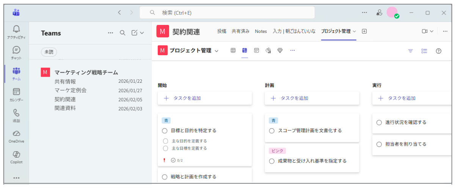Show more apps via sidebar ellipsis
Viewport: 455px width, 189px height.
[x=16, y=178]
